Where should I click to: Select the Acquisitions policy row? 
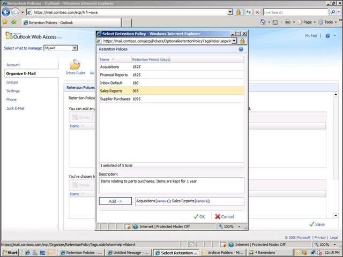pos(171,67)
